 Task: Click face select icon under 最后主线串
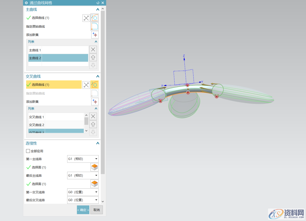94,184
